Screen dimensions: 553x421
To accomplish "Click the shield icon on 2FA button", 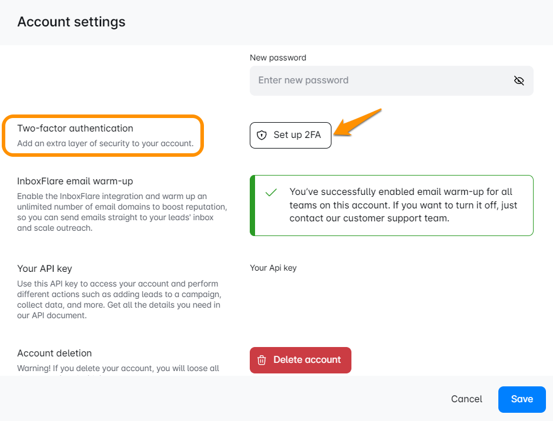I will 262,135.
